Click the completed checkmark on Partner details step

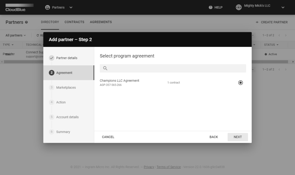52,58
